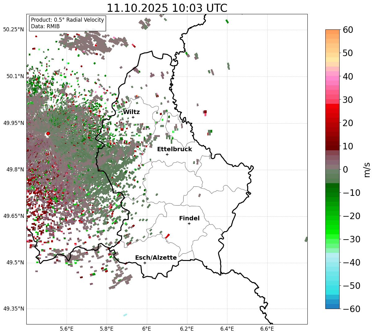Click the light cyan echo near the map bottom
The width and height of the screenshot is (374, 335).
tap(125, 315)
